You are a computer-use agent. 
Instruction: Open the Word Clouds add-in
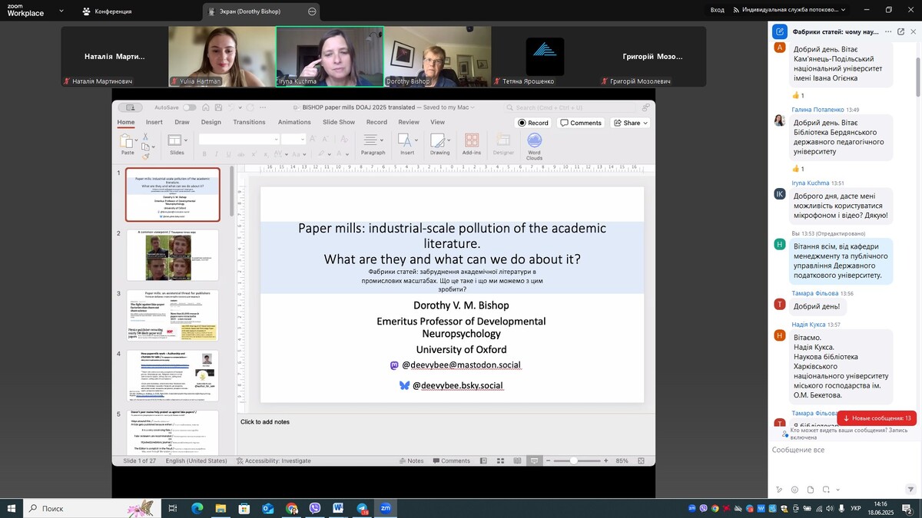click(x=534, y=140)
